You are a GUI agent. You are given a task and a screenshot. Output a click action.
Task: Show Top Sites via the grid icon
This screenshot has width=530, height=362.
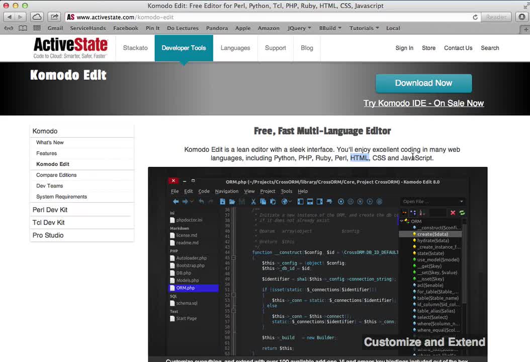37,28
